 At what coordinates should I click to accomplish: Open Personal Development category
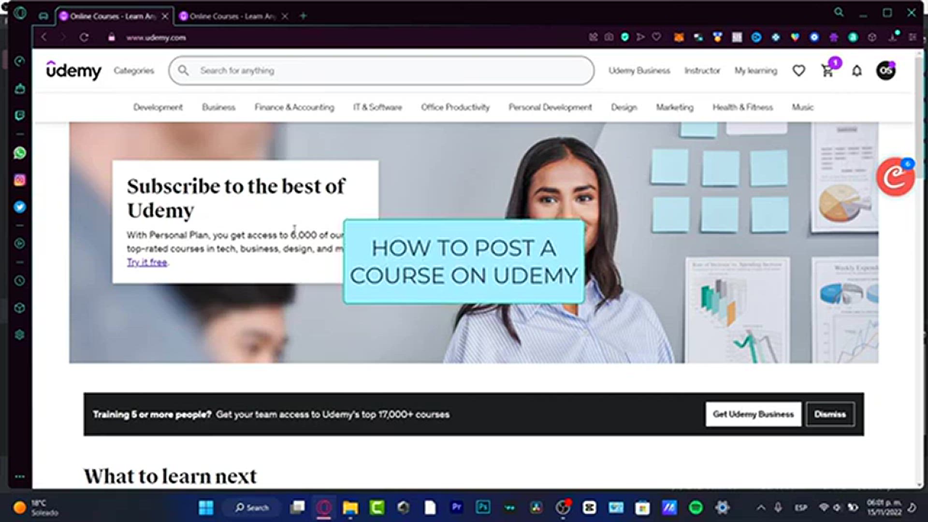tap(550, 107)
